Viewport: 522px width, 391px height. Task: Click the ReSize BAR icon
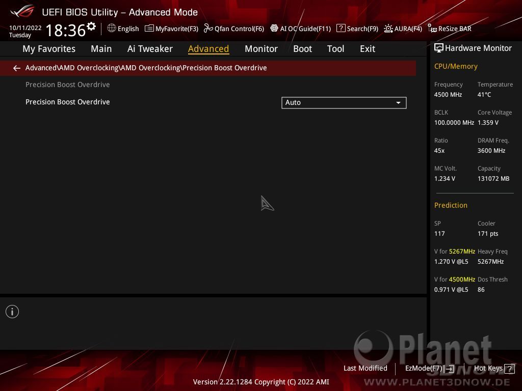pyautogui.click(x=432, y=29)
